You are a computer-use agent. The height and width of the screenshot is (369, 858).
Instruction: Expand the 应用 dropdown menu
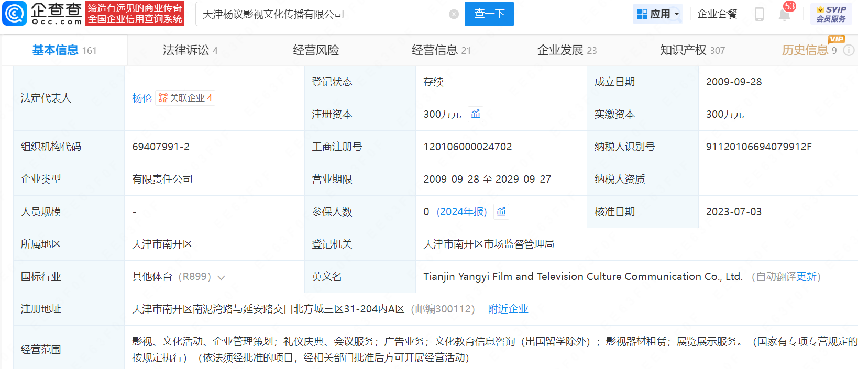(677, 14)
